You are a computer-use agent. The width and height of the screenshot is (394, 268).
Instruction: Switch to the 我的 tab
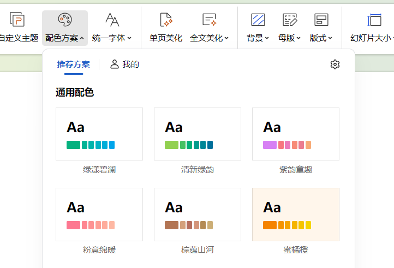pos(124,64)
